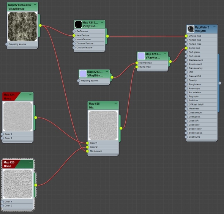The width and height of the screenshot is (224, 214).
Task: Click the Map #25 Mix preview thumbnail
Action: pos(103,125)
